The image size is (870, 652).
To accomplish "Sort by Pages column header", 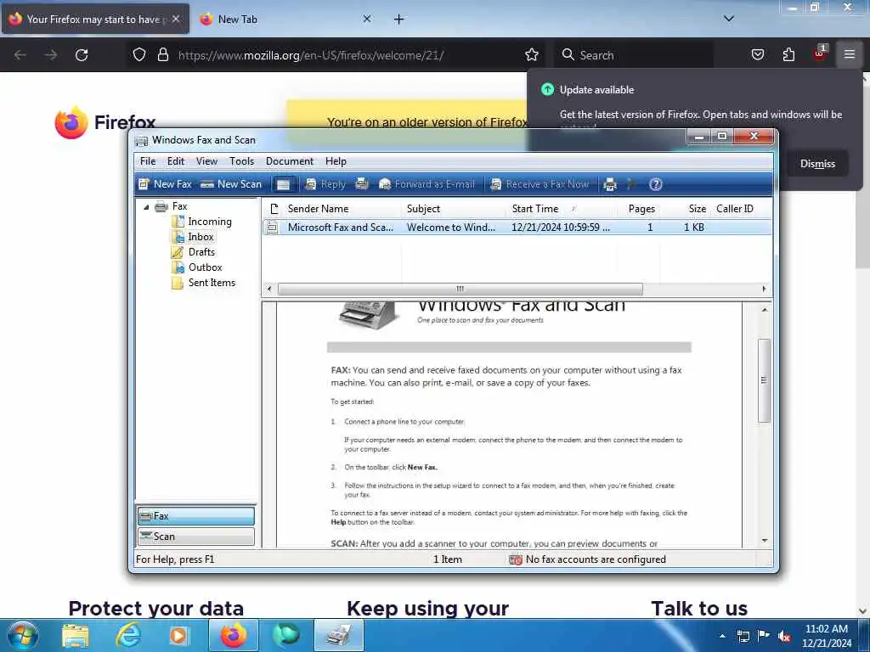I will (638, 209).
